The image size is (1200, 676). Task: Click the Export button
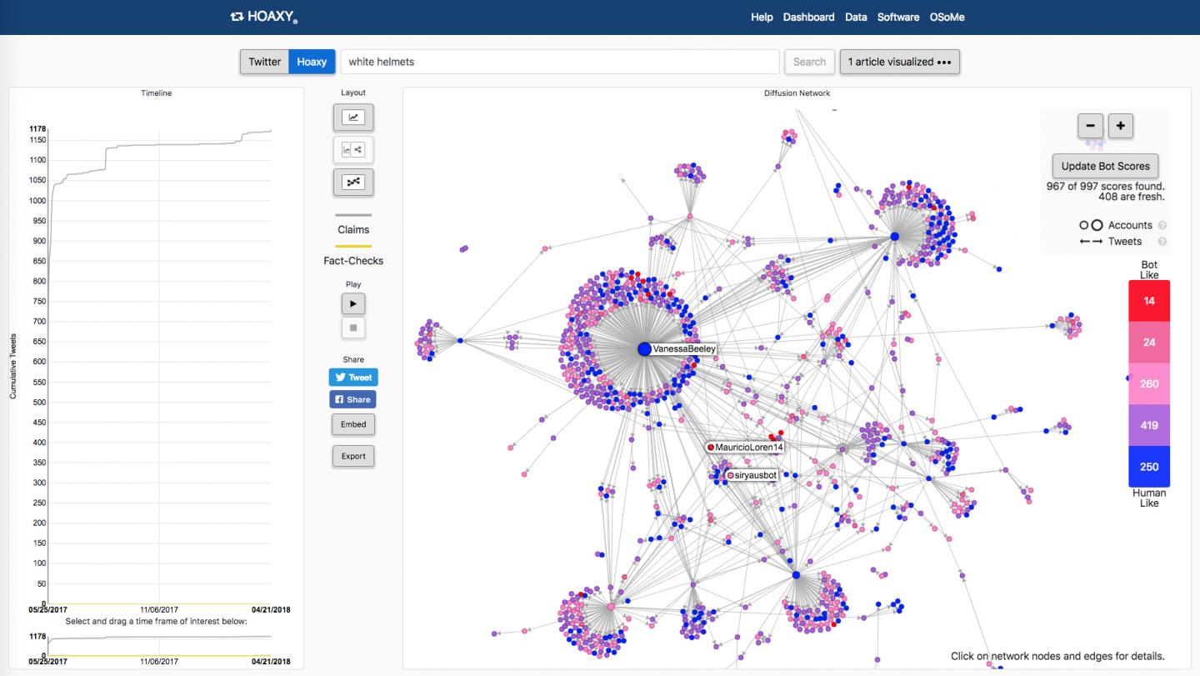coord(353,456)
